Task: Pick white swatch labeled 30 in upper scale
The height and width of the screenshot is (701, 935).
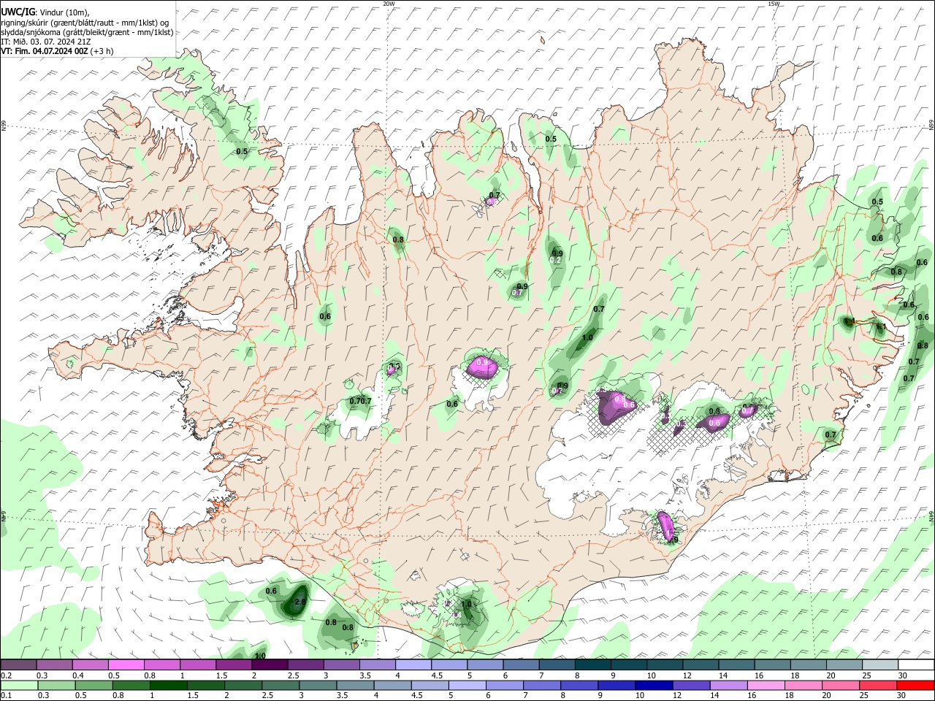Action: 917,665
